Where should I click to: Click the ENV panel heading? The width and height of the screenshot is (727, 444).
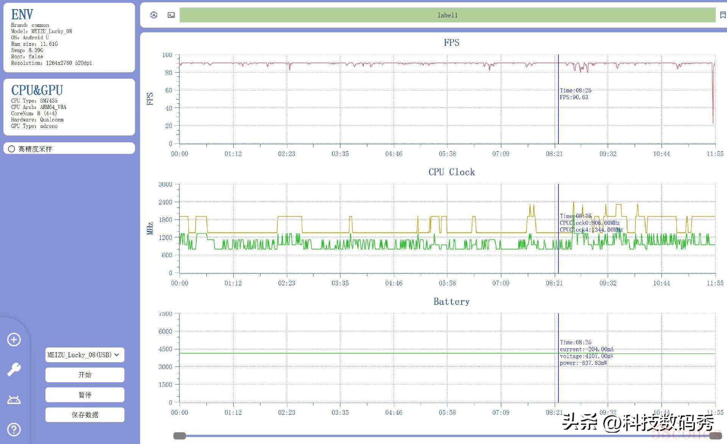click(22, 14)
